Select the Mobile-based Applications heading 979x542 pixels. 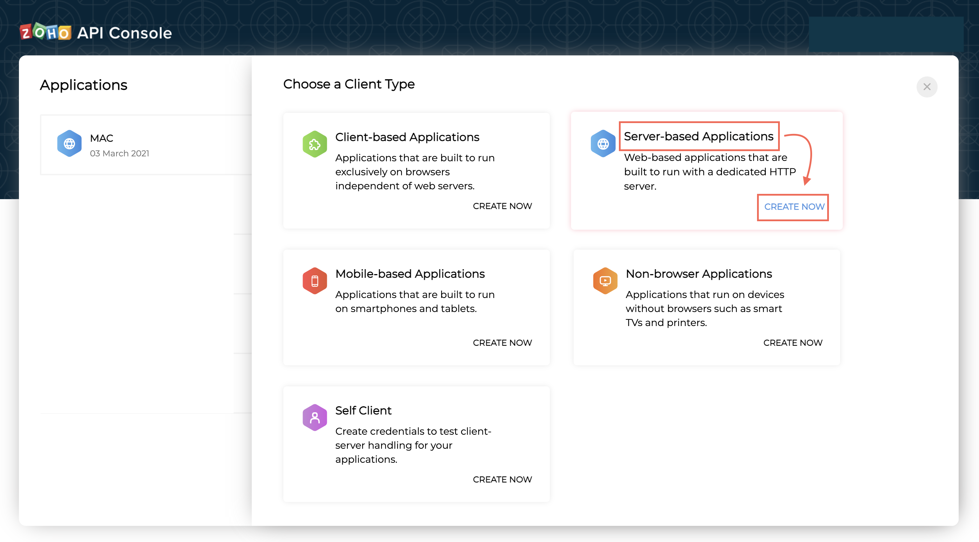(x=410, y=274)
